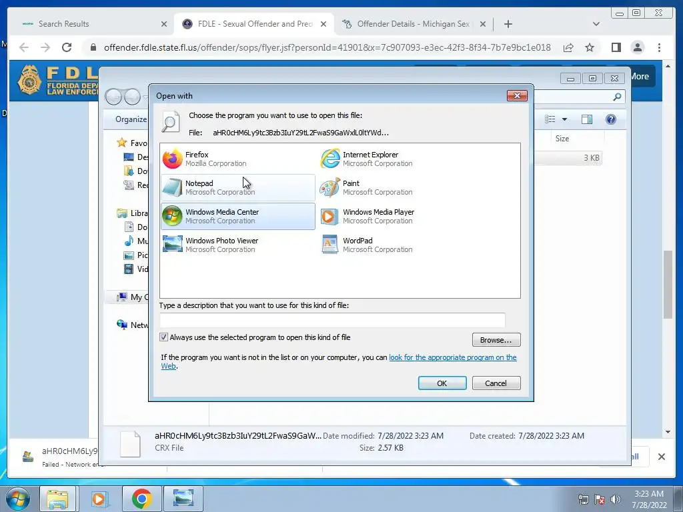
Task: Open Chrome tab search dropdown
Action: (596, 24)
